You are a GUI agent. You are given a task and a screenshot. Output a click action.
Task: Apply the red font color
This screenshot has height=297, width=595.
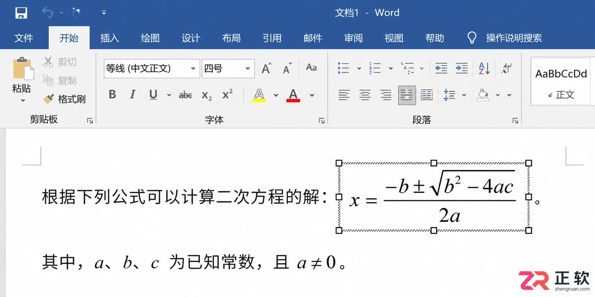click(293, 95)
